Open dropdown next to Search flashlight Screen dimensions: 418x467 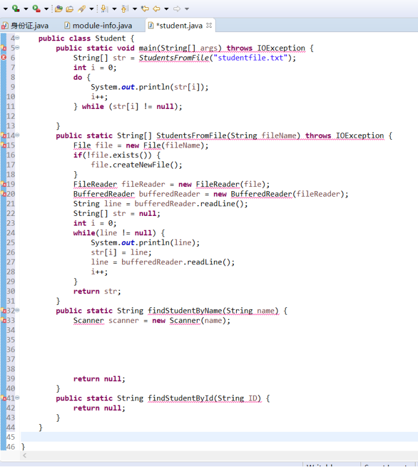(x=92, y=9)
